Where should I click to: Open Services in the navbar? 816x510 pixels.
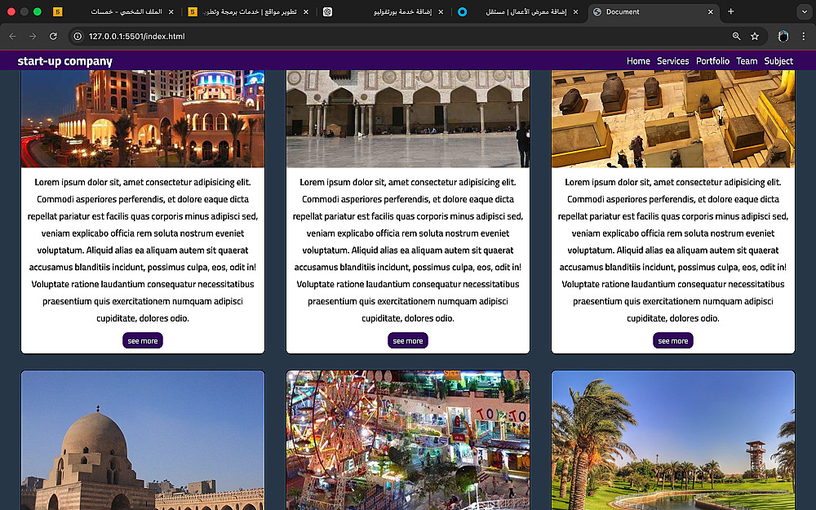click(672, 61)
